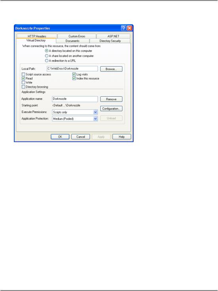Switch to the HTTP Headers tab
This screenshot has height=291, width=218.
point(37,36)
